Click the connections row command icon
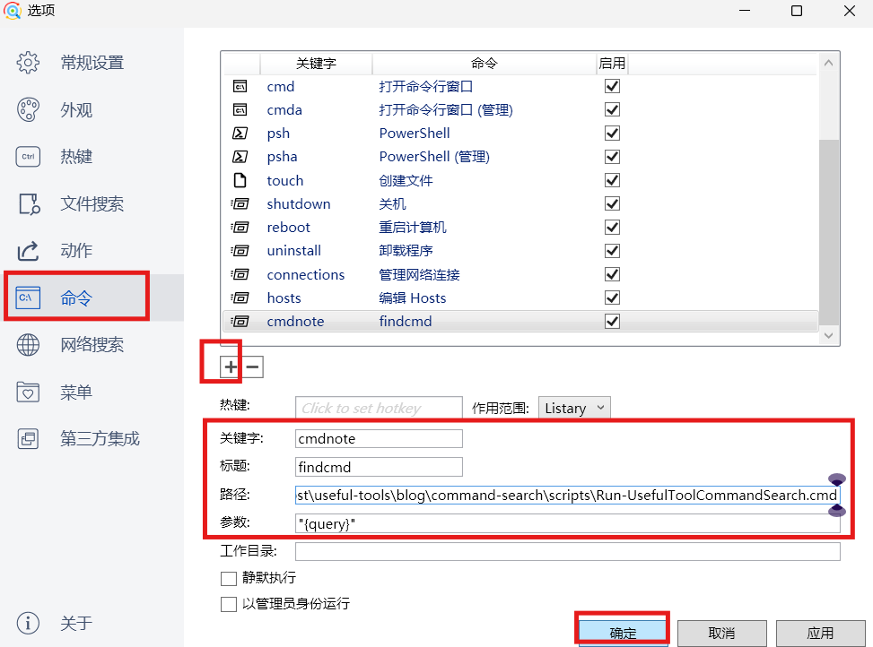 240,274
